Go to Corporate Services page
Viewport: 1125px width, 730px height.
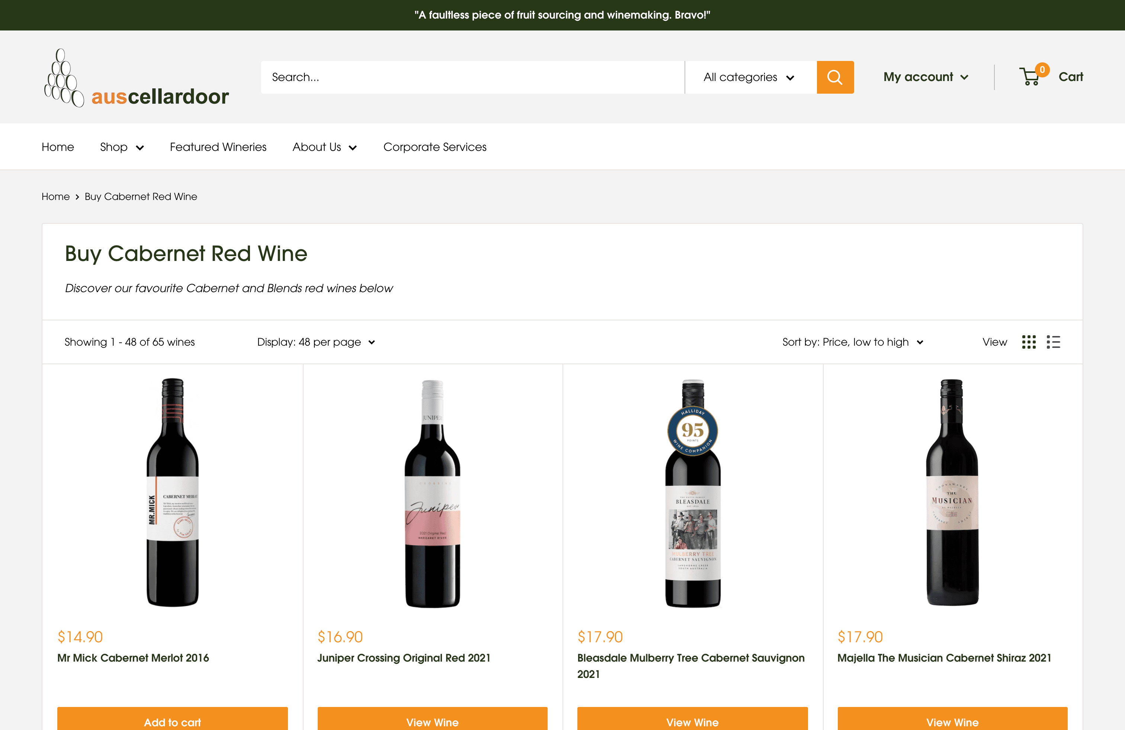click(x=435, y=147)
